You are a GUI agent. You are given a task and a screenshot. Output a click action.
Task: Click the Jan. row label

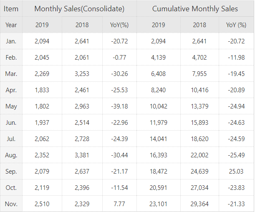click(11, 41)
